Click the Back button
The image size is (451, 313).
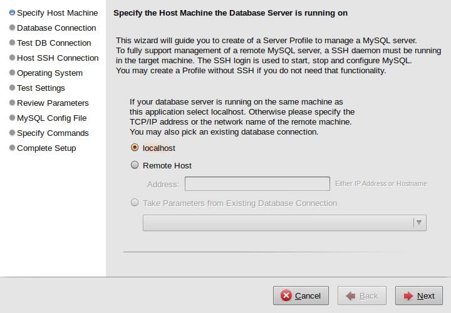point(361,295)
